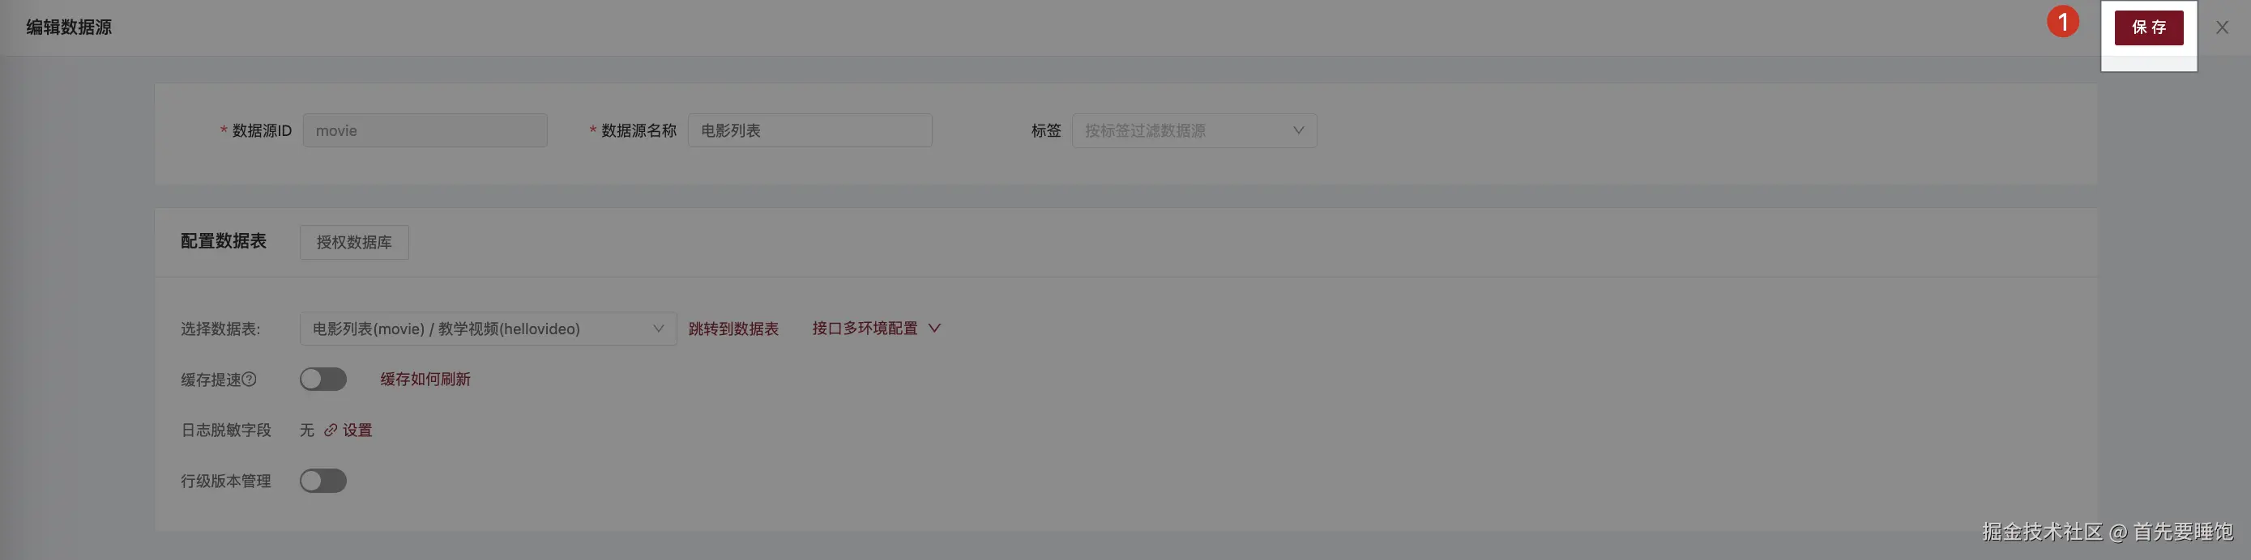
Task: Toggle the 缓存提速 switch
Action: click(323, 380)
